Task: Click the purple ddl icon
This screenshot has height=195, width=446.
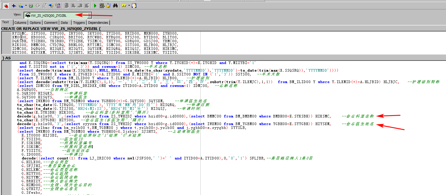Action: point(58,6)
